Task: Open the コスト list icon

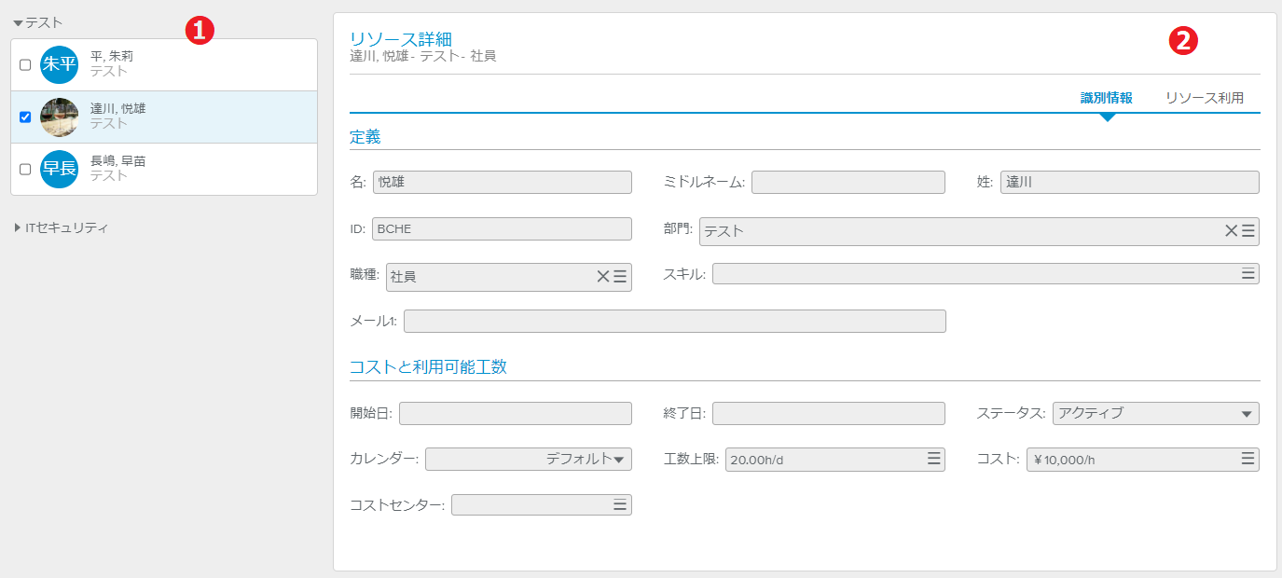Action: [1248, 459]
